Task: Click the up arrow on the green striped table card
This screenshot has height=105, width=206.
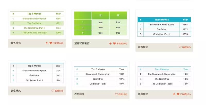Action: 47,43
